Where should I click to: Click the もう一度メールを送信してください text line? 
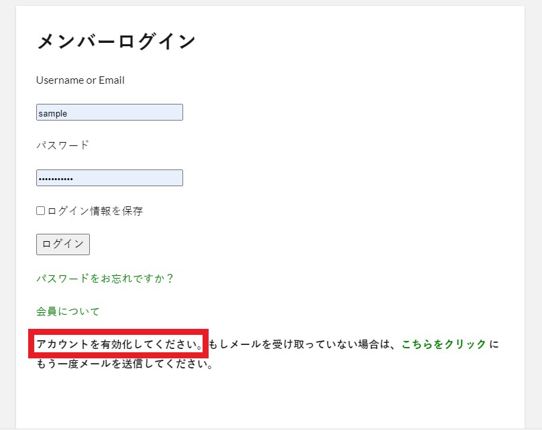click(x=125, y=365)
